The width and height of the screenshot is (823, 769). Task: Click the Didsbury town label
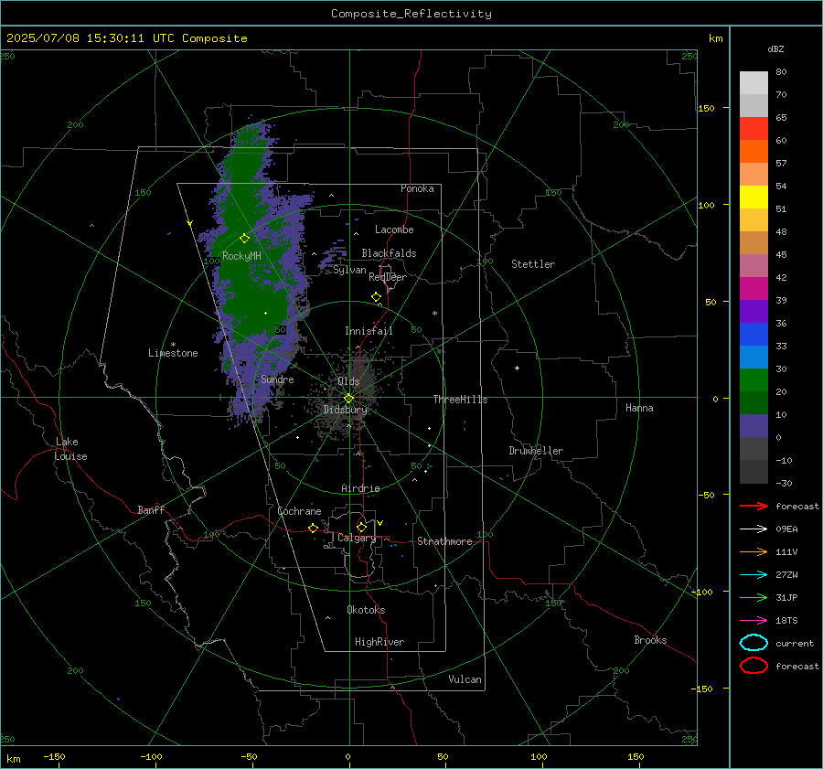(346, 410)
